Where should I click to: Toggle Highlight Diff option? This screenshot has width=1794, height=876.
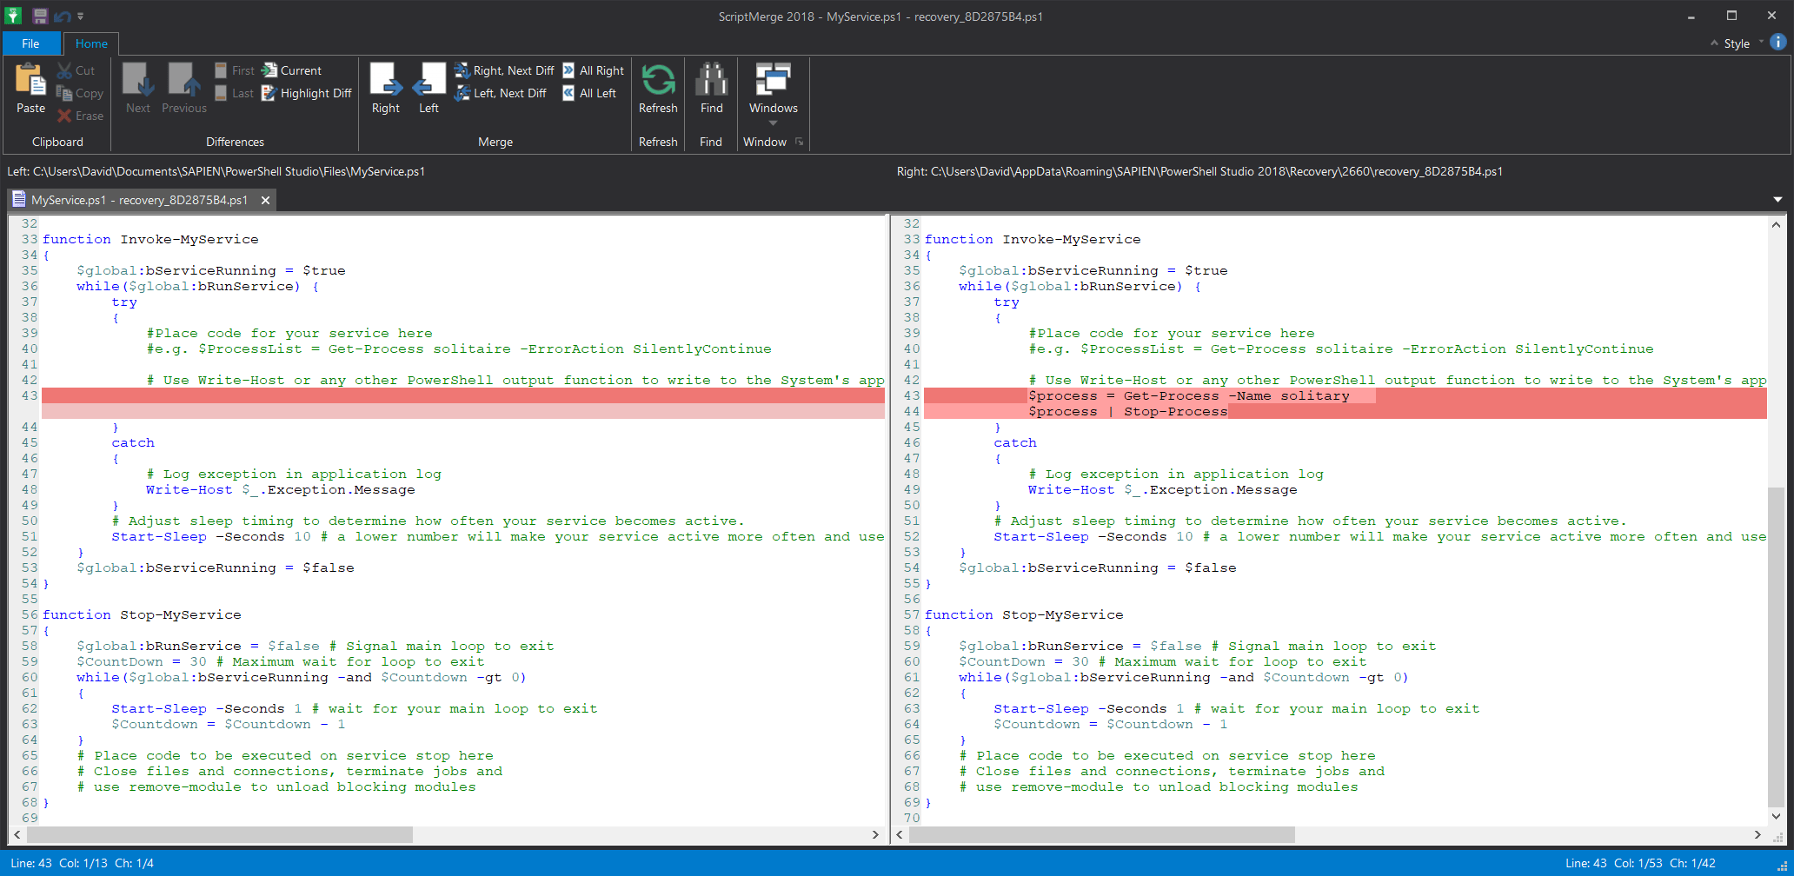[x=307, y=93]
